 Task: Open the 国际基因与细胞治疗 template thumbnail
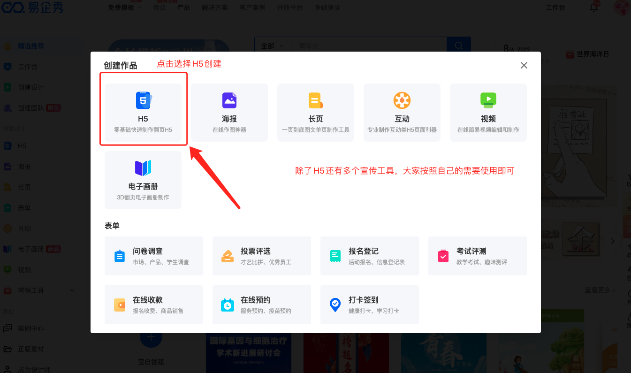pyautogui.click(x=249, y=353)
